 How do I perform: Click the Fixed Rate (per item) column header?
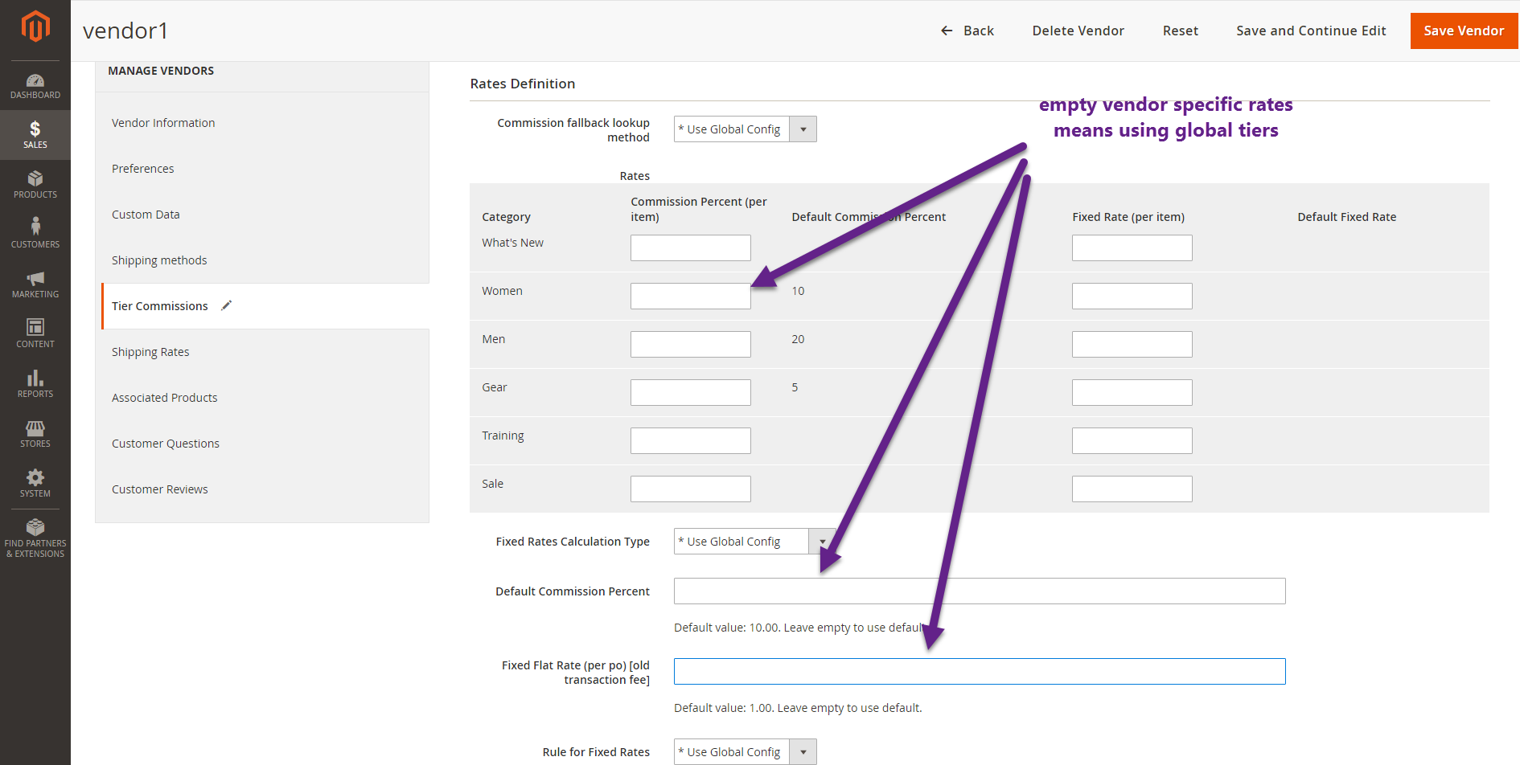coord(1128,217)
